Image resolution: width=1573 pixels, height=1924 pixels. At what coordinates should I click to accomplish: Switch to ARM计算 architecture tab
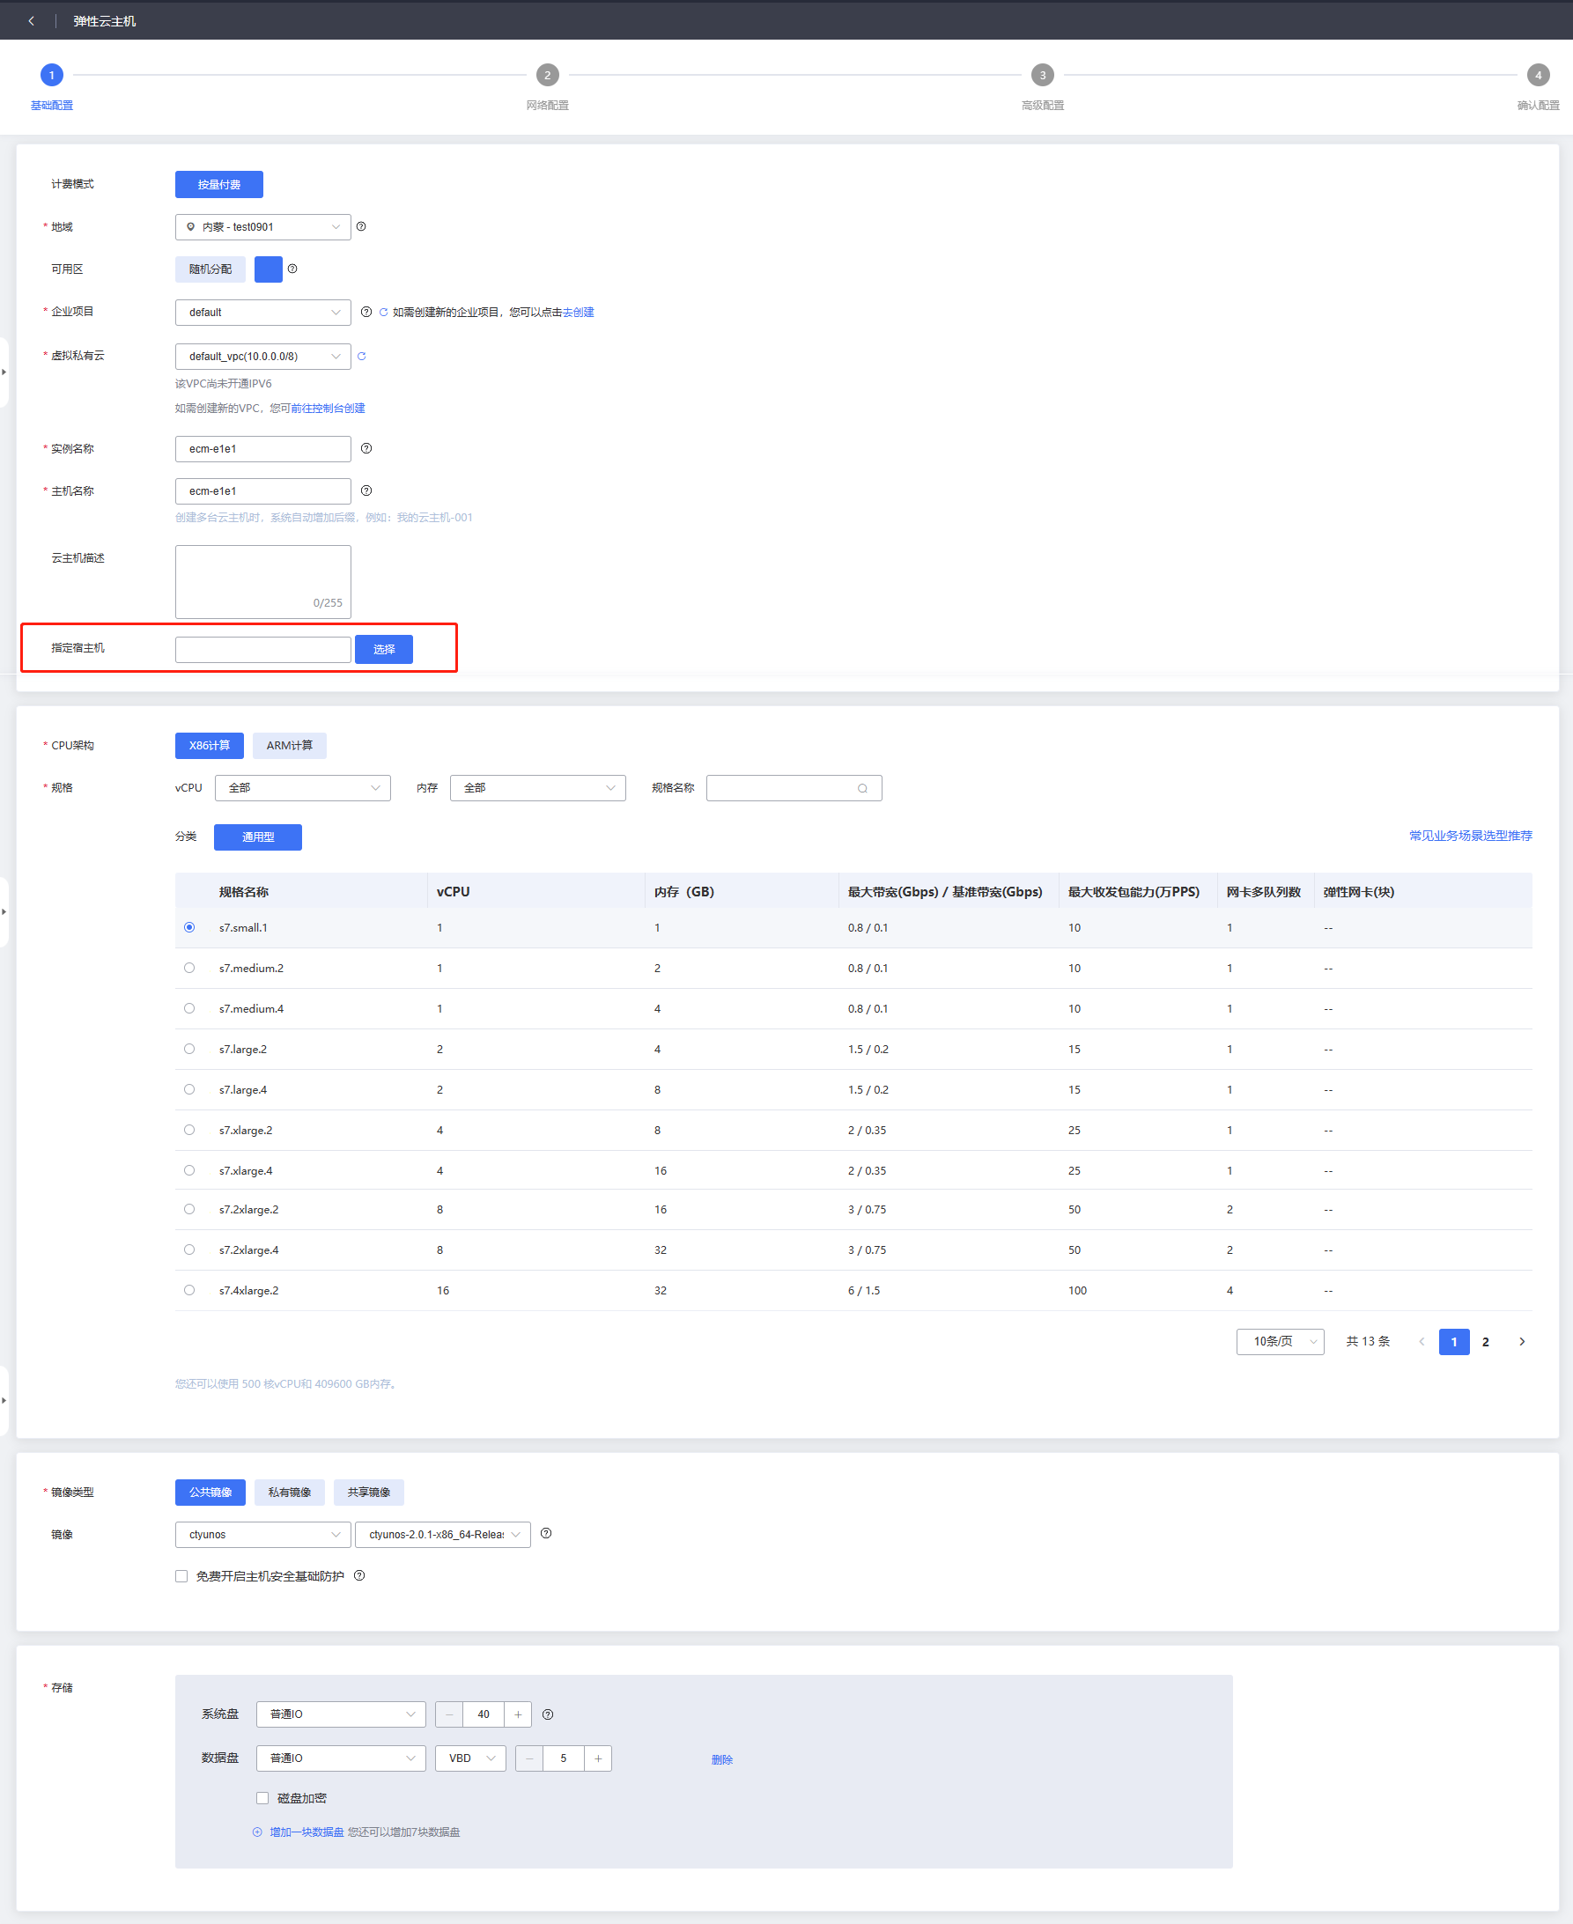coord(289,746)
